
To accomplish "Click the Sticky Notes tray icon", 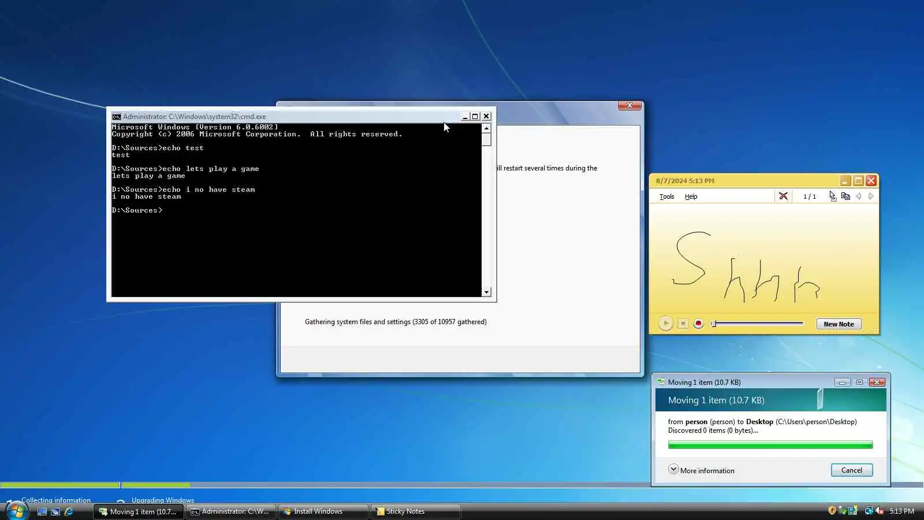I will [853, 511].
